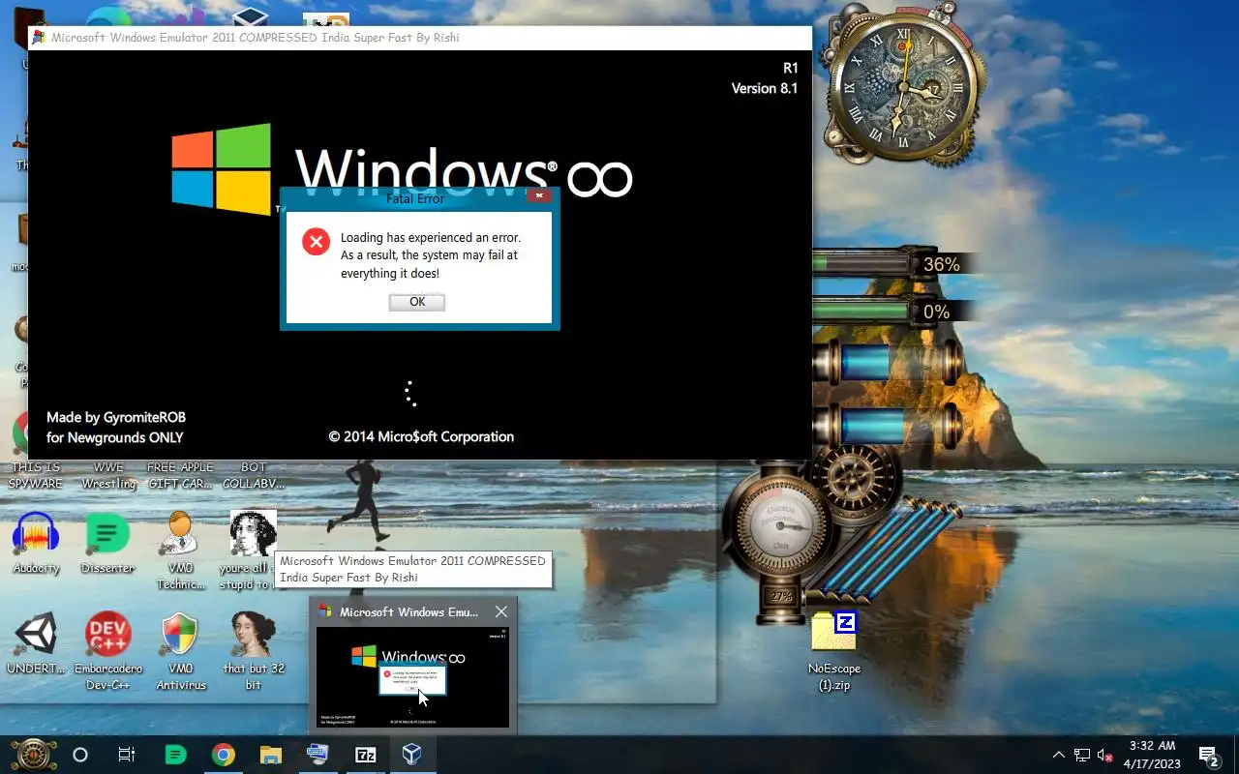This screenshot has width=1239, height=774.
Task: Click the 'Version 8.1' text in emulator
Action: click(765, 88)
